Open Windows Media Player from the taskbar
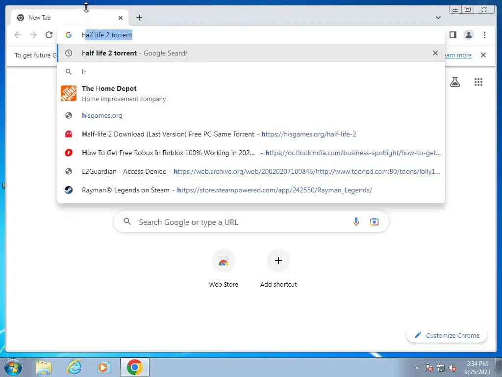Screen dimensions: 502x377 pyautogui.click(x=103, y=367)
